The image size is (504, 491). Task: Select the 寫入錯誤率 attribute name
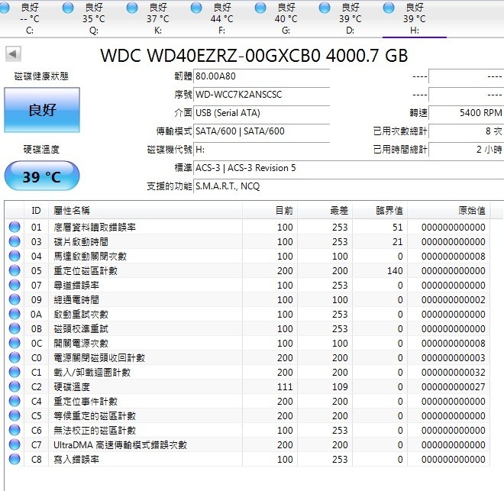[76, 460]
